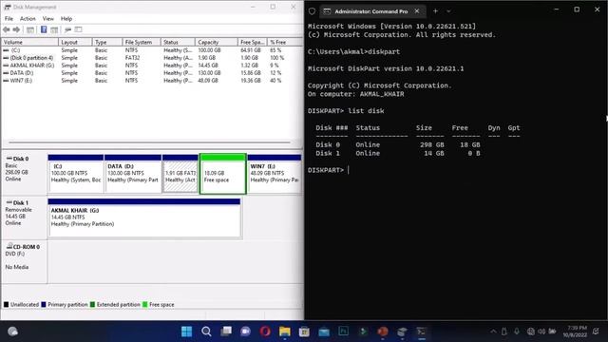This screenshot has height=342, width=608.
Task: Select the Disk 0 label box
Action: (x=24, y=174)
